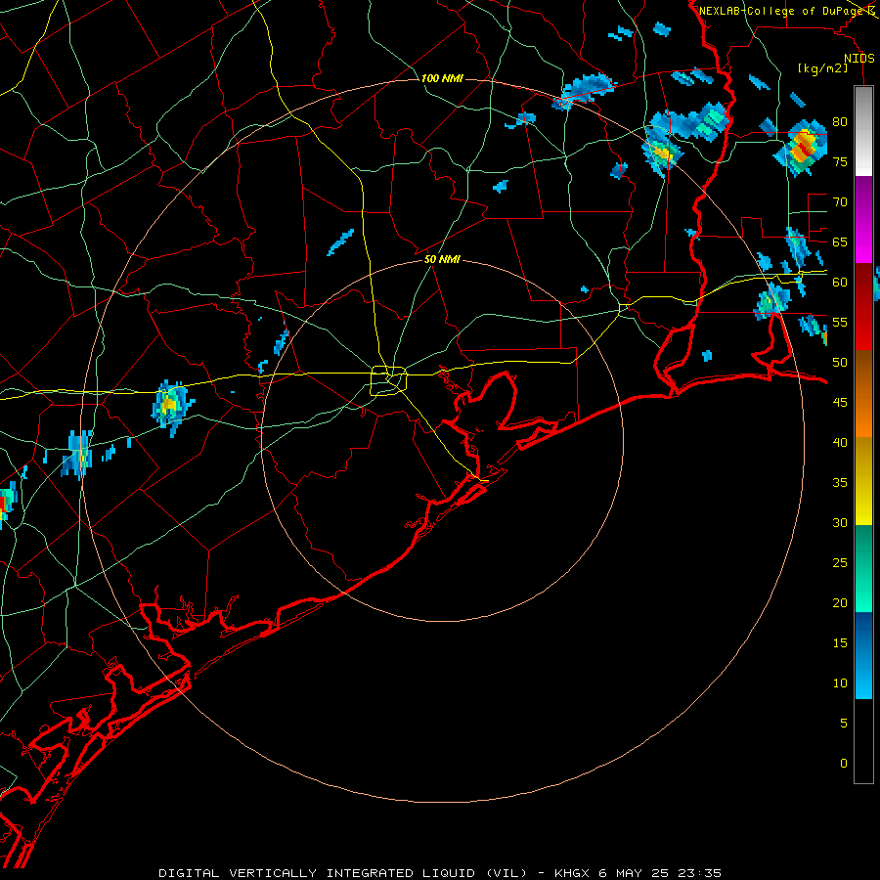The width and height of the screenshot is (880, 880).
Task: Click the 30 value on the scale
Action: point(840,522)
